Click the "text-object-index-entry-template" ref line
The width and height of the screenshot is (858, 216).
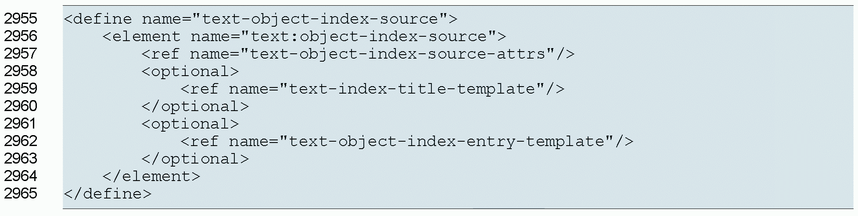click(407, 141)
